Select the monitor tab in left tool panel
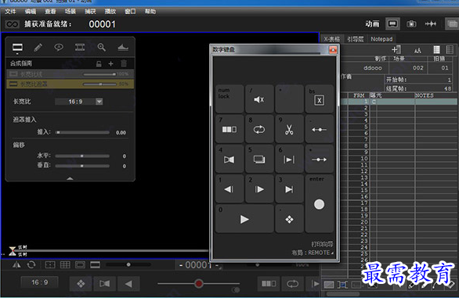Image resolution: width=459 pixels, height=298 pixels. [x=17, y=47]
